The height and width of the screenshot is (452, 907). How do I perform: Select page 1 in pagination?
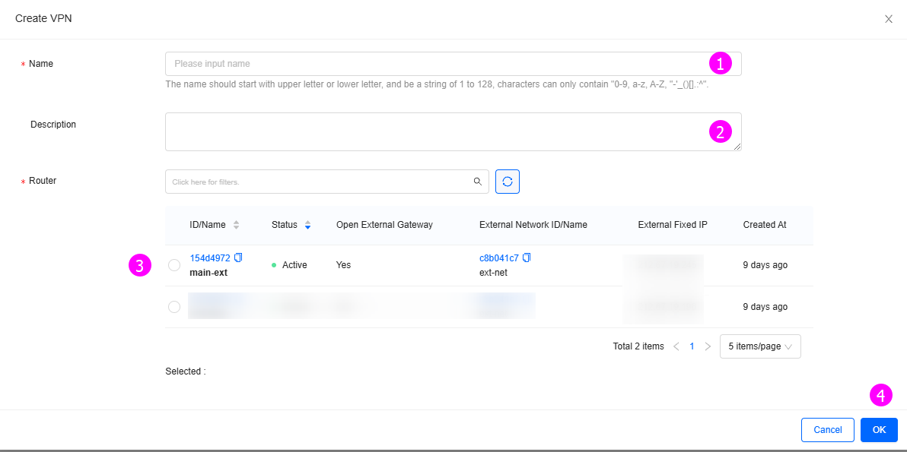click(x=692, y=346)
